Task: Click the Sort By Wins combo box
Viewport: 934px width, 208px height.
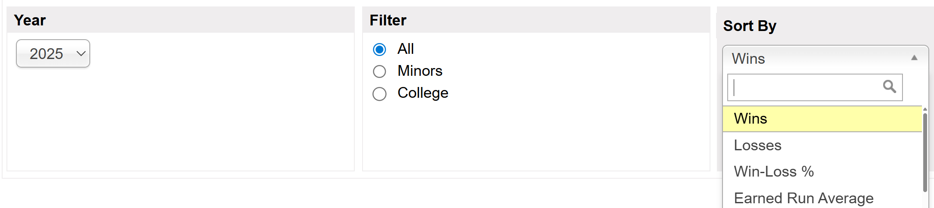Action: coord(820,58)
